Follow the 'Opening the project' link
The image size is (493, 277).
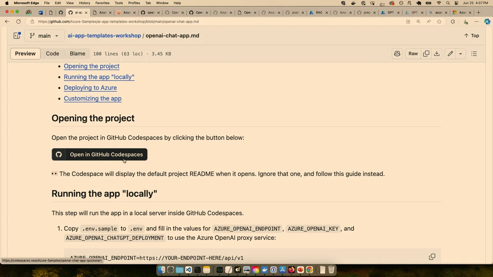(x=92, y=66)
